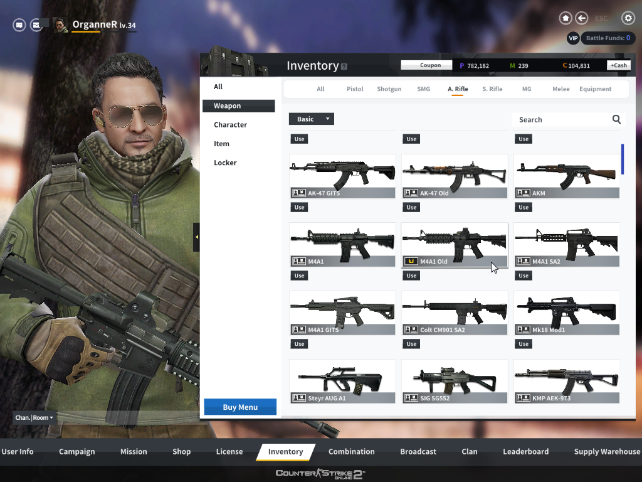Screen dimensions: 642x482
Task: Select the SIG SG552 weapon thumbnail
Action: tap(455, 381)
